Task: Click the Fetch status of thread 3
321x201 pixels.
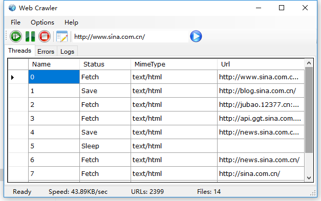Action: coord(105,118)
